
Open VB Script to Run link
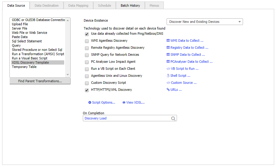[x=185, y=69]
